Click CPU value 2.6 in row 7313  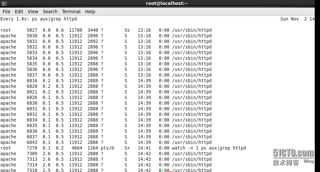point(47,159)
